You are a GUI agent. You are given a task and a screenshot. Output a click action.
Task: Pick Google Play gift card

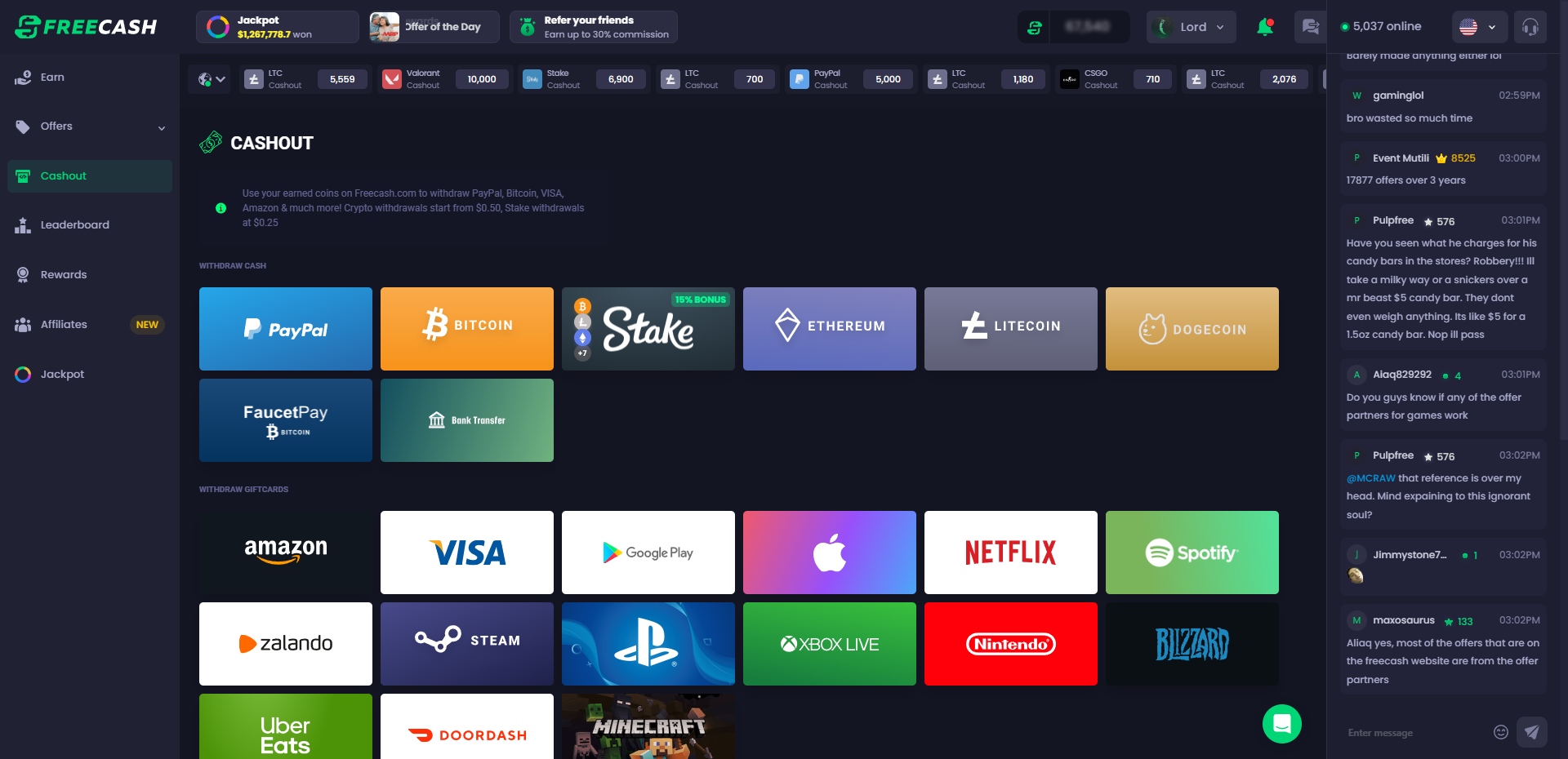648,553
